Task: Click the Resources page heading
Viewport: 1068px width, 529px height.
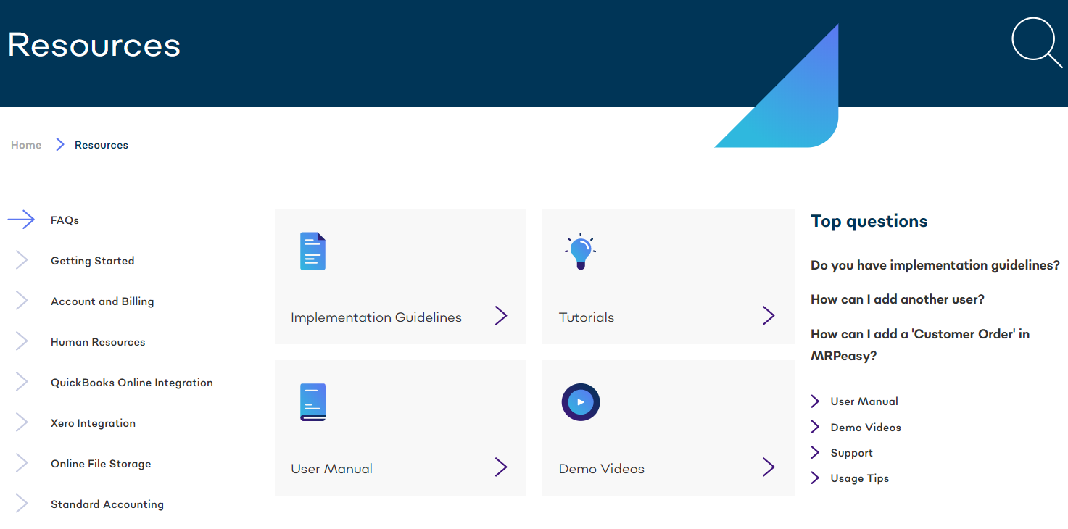Action: 94,45
